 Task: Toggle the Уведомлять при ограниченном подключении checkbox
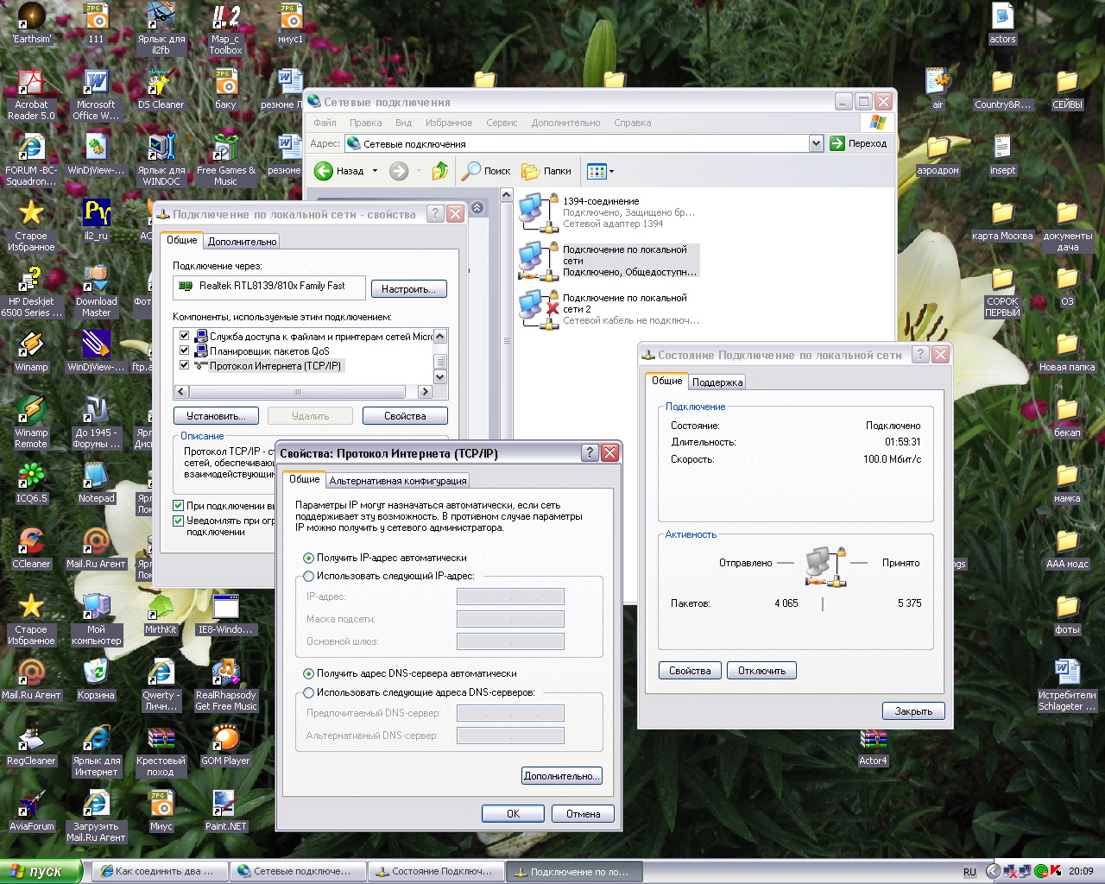(179, 521)
